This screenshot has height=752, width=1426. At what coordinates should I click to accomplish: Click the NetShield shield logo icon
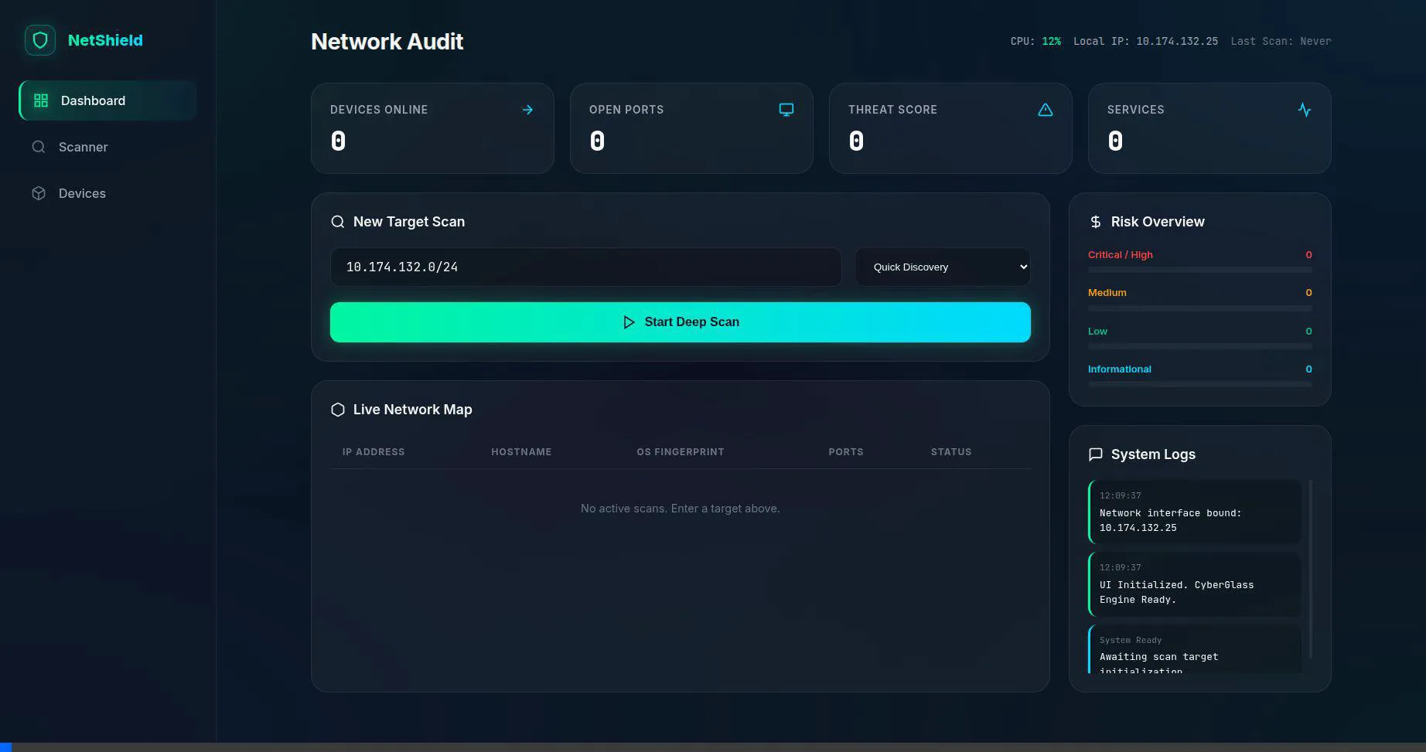[40, 40]
